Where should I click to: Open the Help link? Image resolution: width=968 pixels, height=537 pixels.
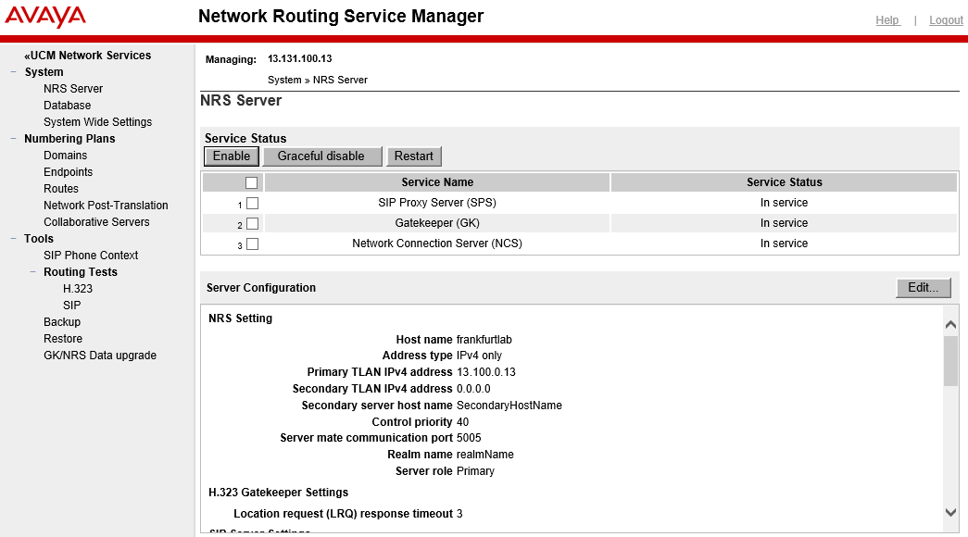pyautogui.click(x=887, y=20)
